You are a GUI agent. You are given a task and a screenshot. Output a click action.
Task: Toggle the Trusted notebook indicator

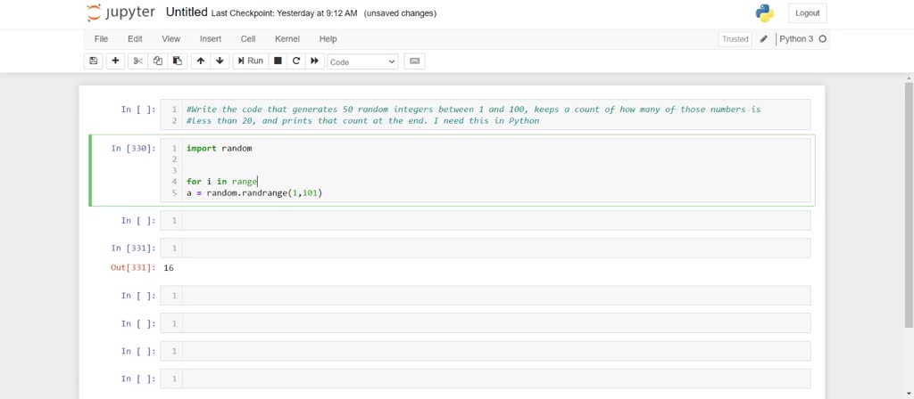[x=735, y=39]
